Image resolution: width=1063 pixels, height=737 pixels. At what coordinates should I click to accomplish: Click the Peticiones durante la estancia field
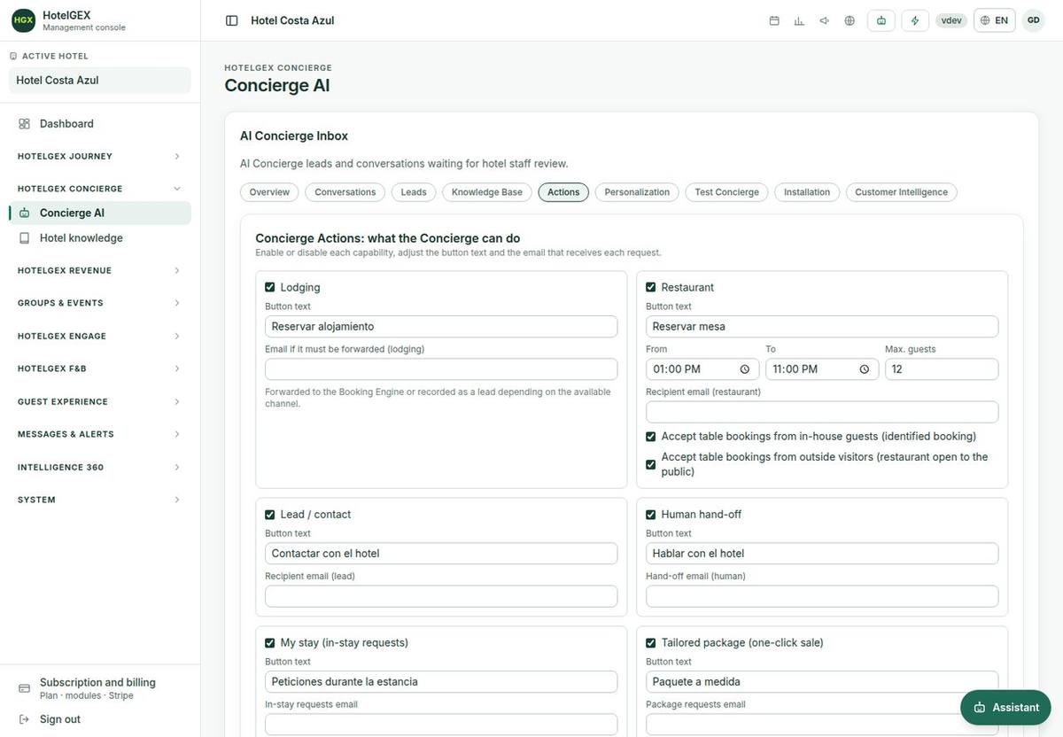click(x=441, y=682)
